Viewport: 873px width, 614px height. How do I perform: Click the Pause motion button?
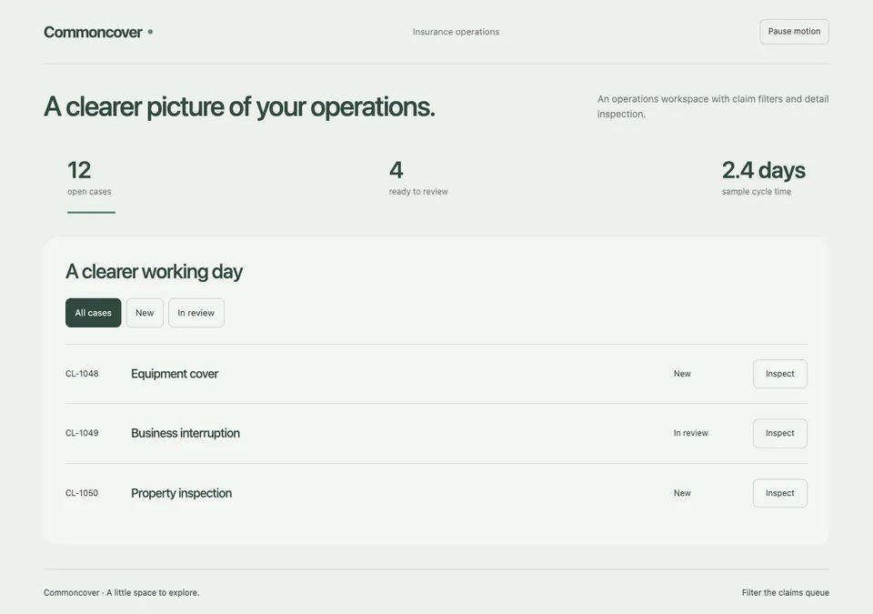point(794,32)
